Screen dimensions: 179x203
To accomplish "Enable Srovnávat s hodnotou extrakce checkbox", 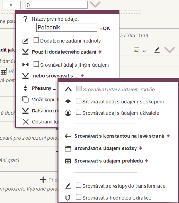I will (x=79, y=197).
